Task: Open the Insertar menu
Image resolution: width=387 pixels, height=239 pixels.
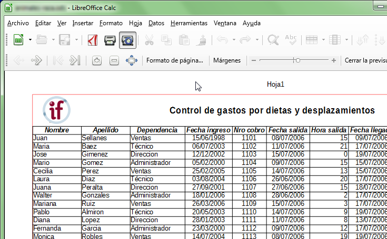Action: (x=83, y=23)
